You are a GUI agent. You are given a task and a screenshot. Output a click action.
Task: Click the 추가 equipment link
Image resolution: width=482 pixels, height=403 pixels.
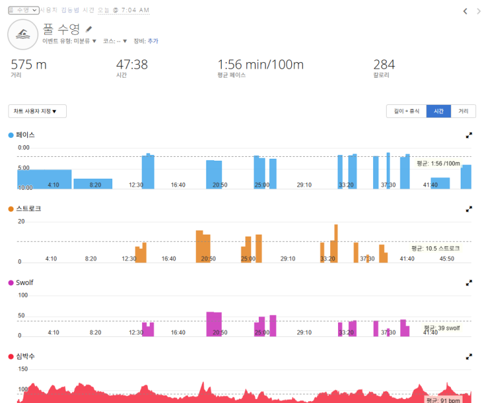coord(153,41)
